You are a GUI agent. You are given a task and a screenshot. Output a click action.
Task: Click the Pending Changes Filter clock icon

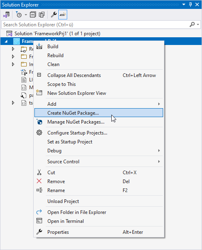[19, 15]
